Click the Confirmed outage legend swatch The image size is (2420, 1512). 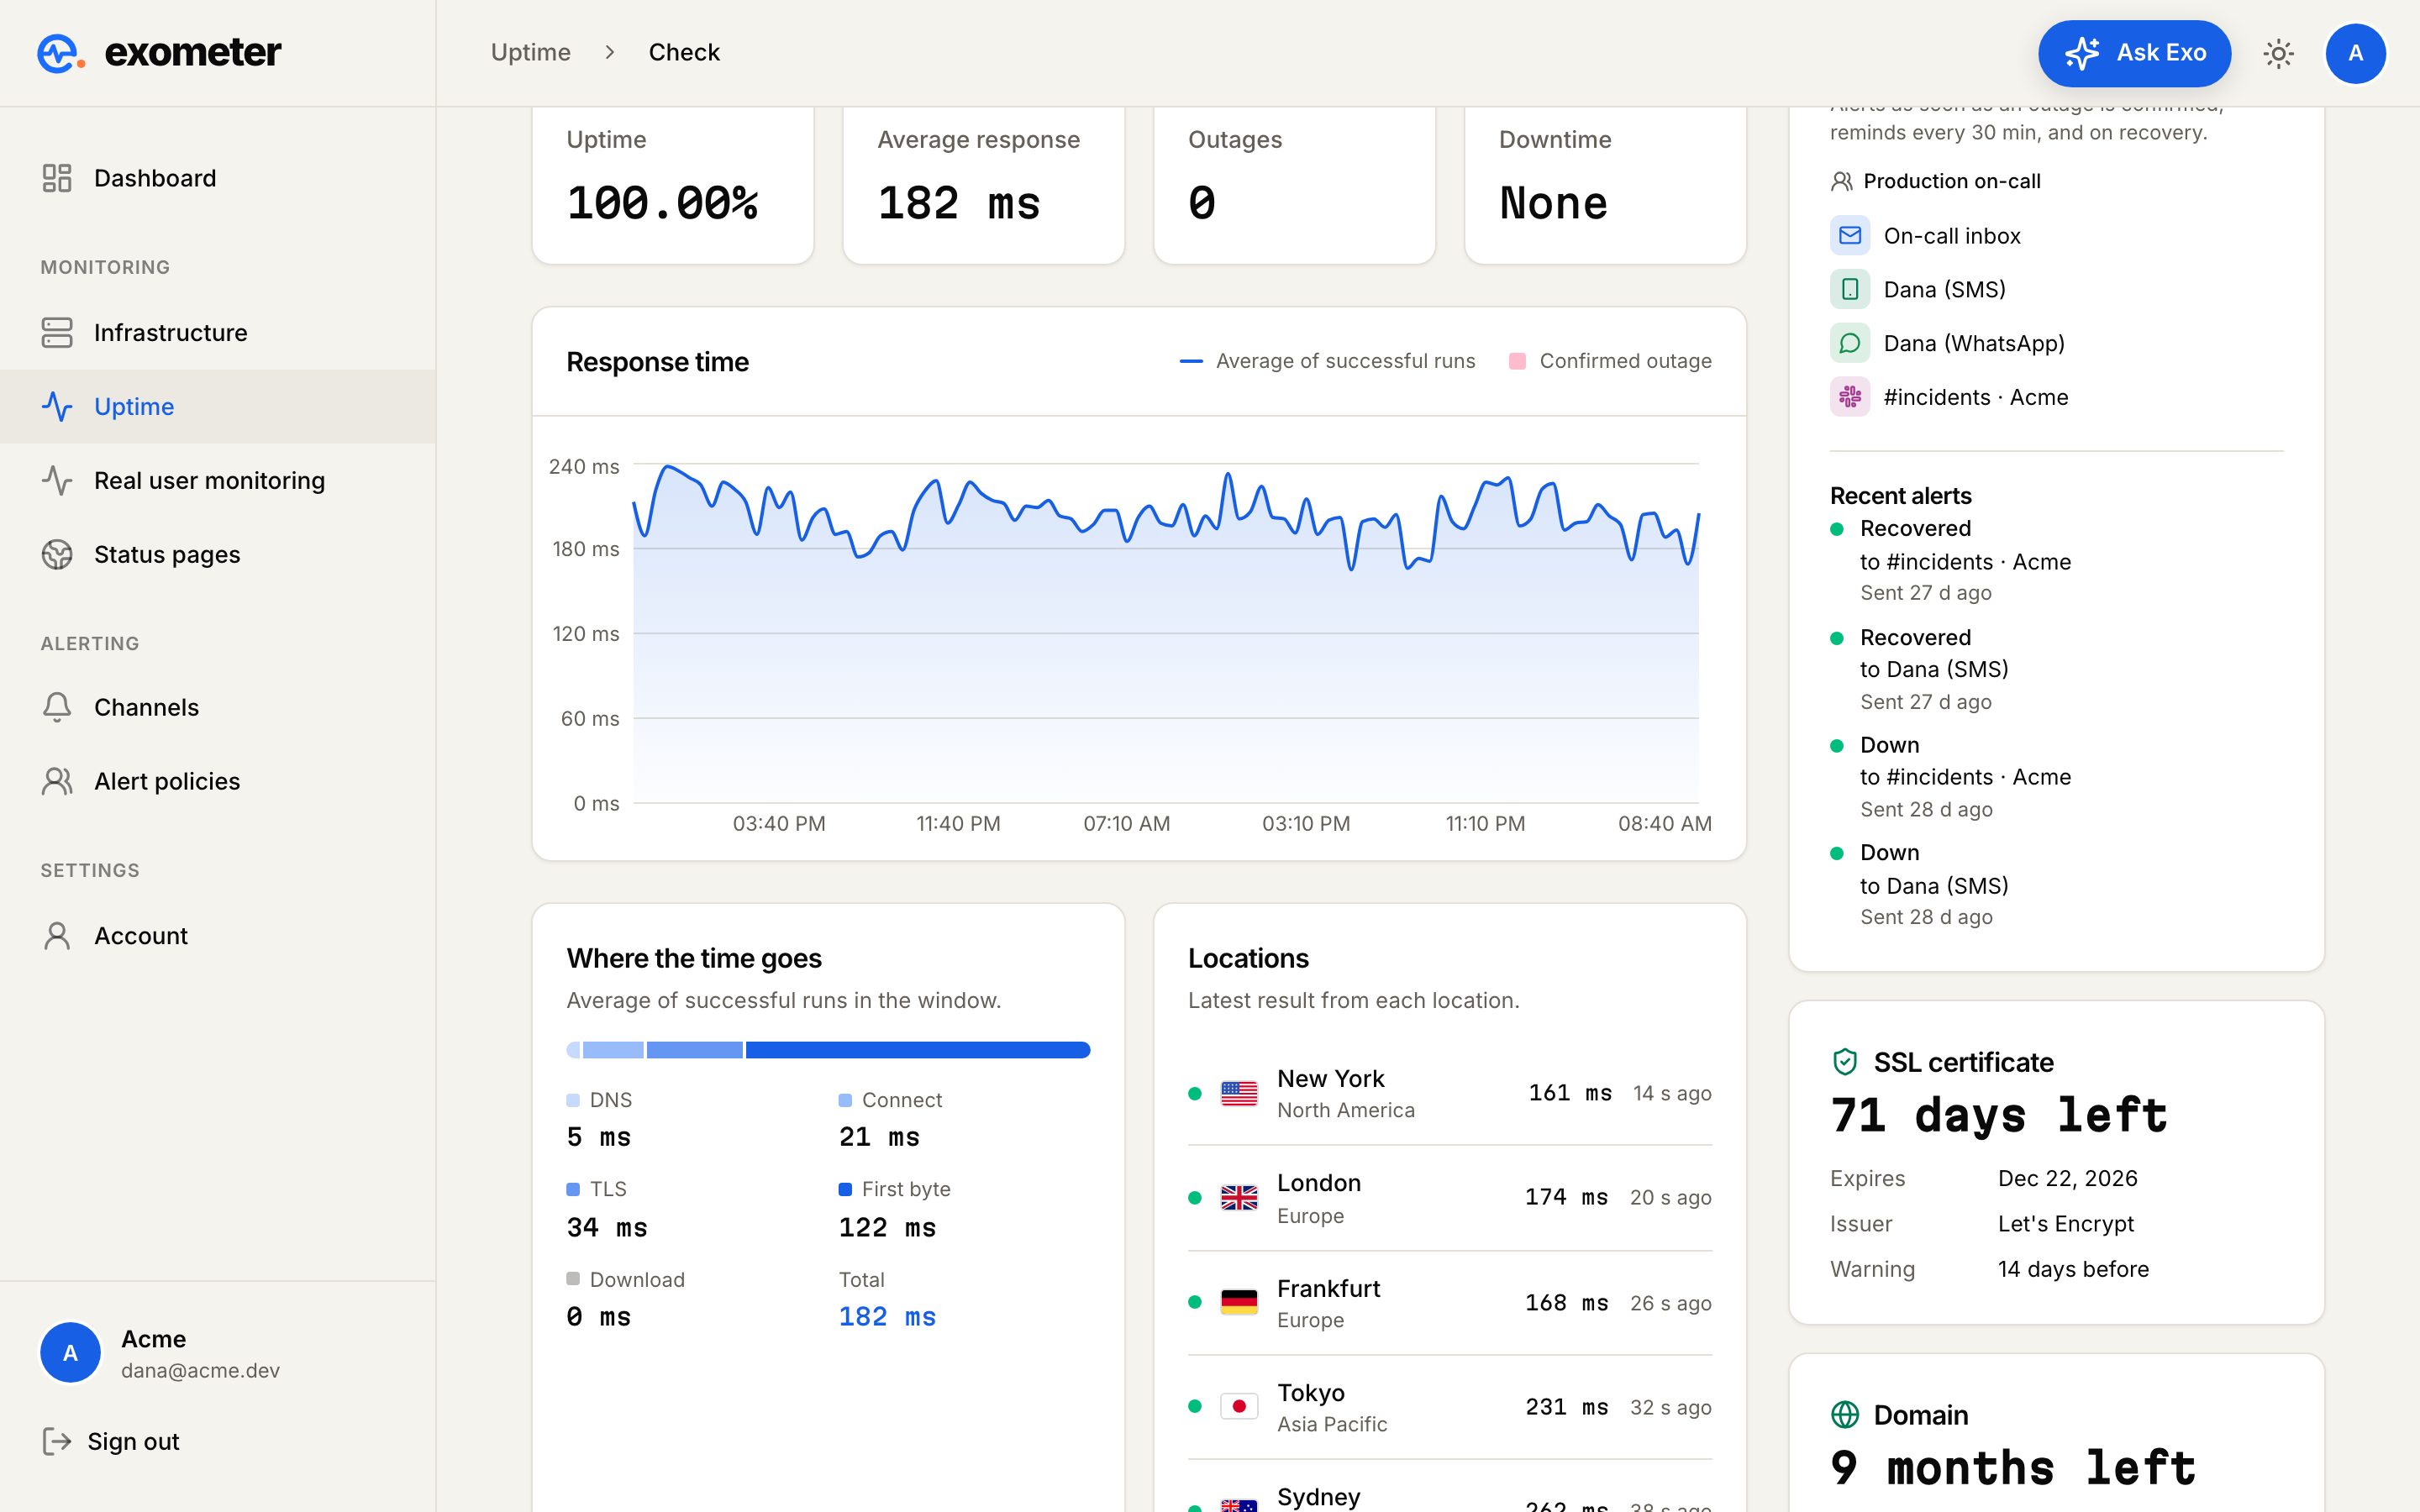pos(1517,361)
